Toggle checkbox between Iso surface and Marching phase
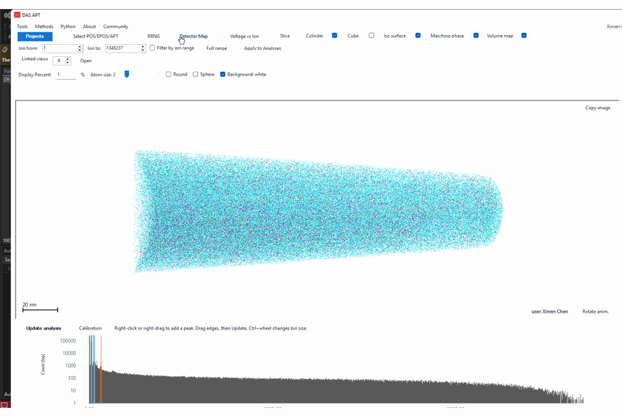Image resolution: width=622 pixels, height=417 pixels. [x=418, y=35]
